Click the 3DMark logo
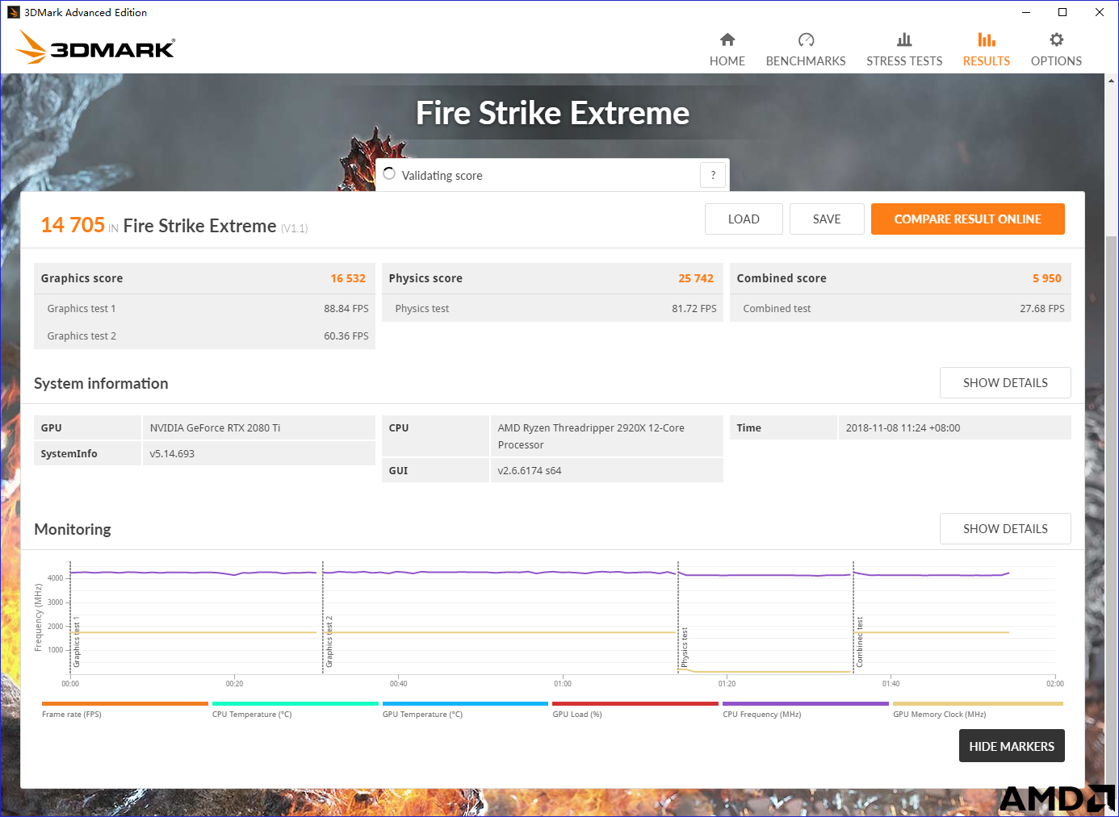1119x817 pixels. [x=95, y=48]
